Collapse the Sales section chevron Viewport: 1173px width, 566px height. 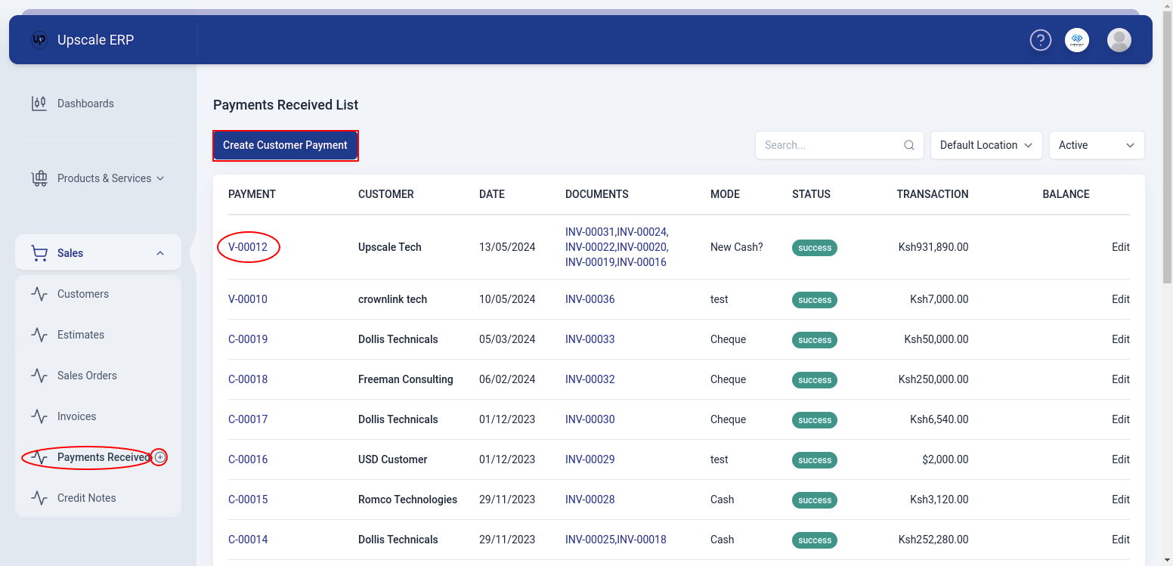tap(159, 252)
